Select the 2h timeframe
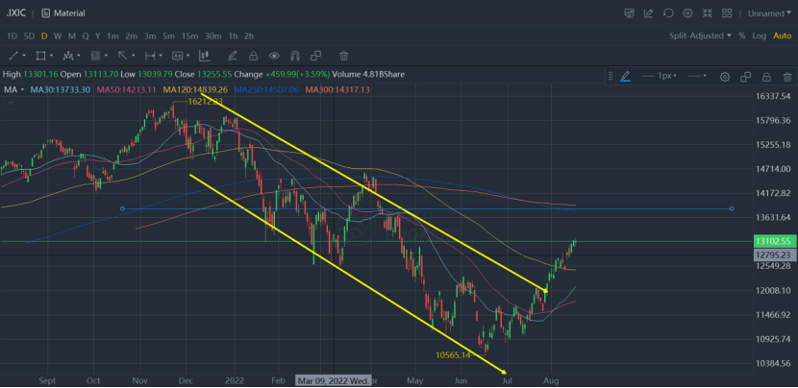This screenshot has width=798, height=388. coord(249,36)
